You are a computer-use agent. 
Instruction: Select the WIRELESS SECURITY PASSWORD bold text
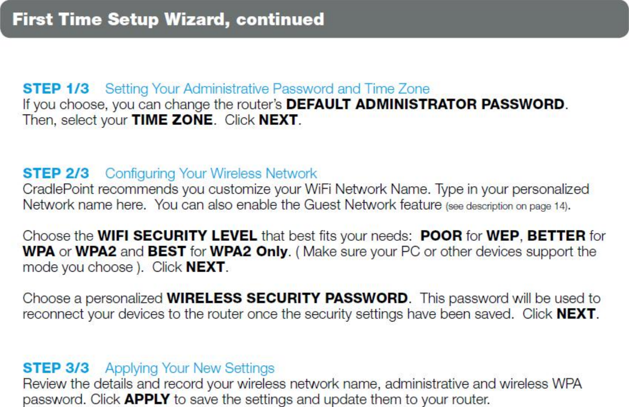(x=287, y=299)
